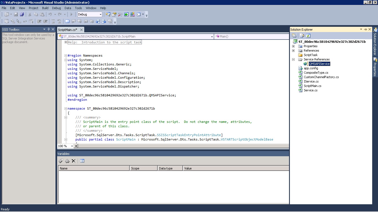The width and height of the screenshot is (378, 212).
Task: Collapse the #region Namespaces block
Action: pyautogui.click(x=66, y=55)
